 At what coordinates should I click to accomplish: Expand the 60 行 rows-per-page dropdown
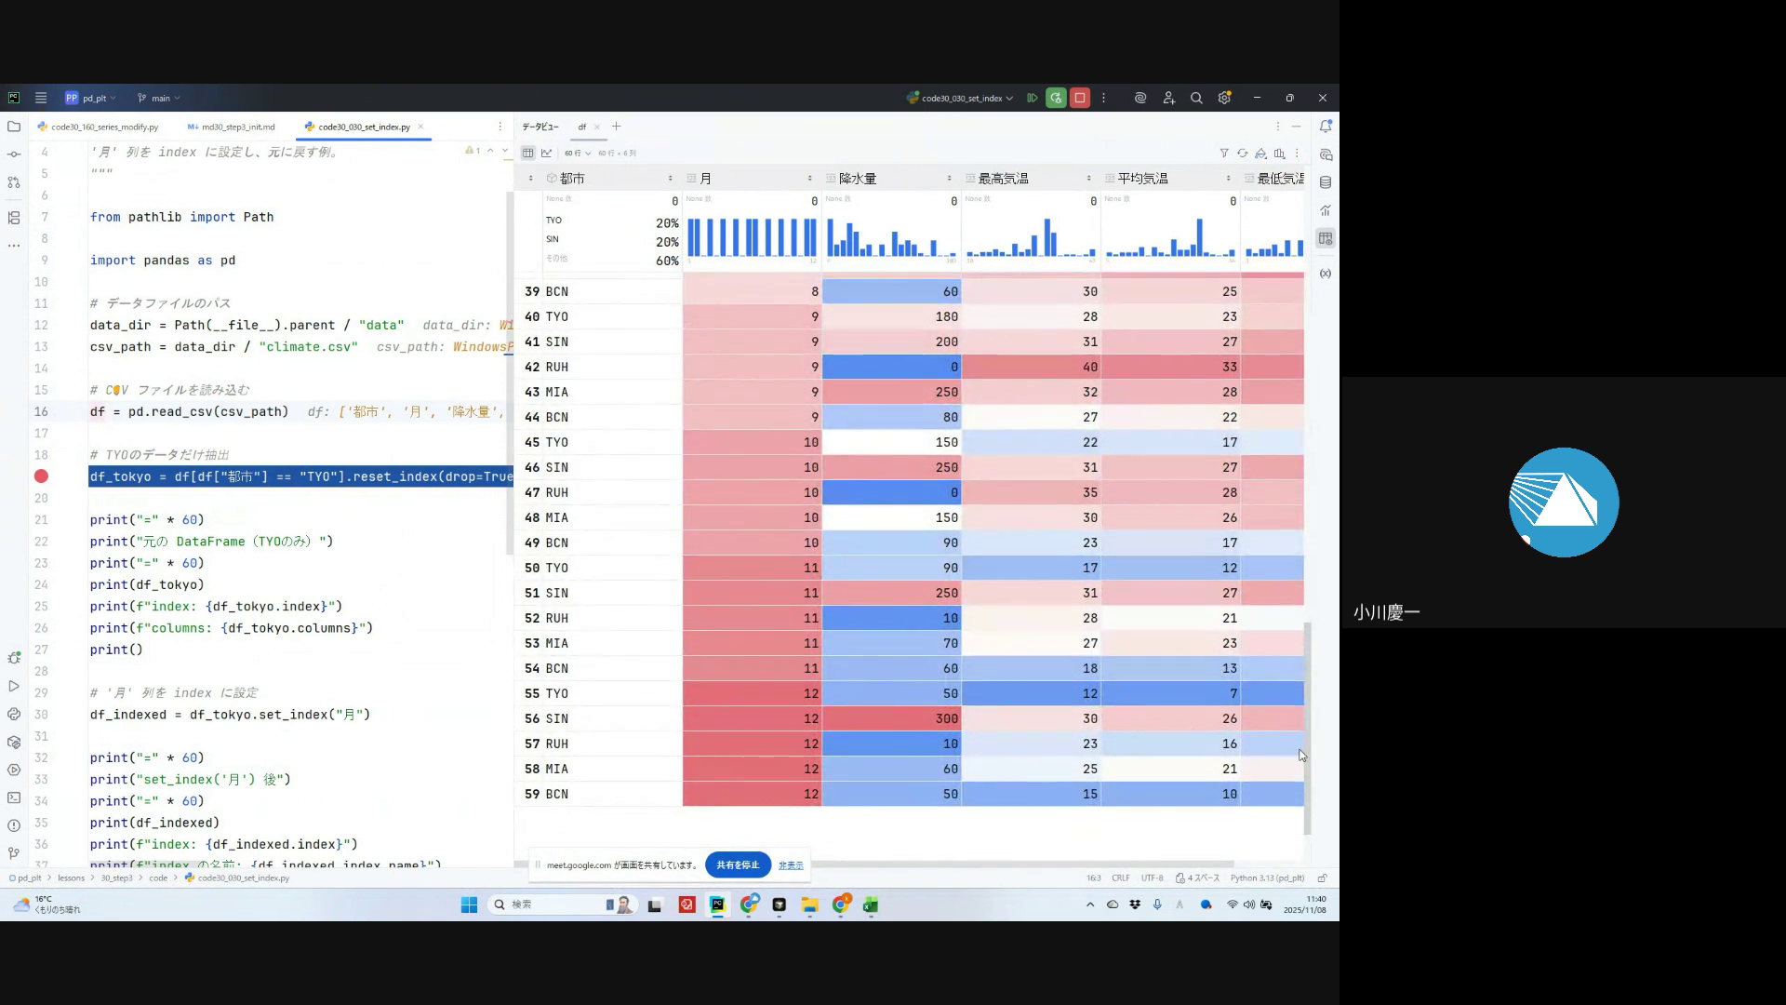(x=578, y=153)
